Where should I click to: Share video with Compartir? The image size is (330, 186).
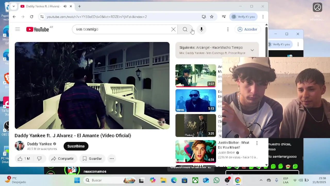point(62,159)
